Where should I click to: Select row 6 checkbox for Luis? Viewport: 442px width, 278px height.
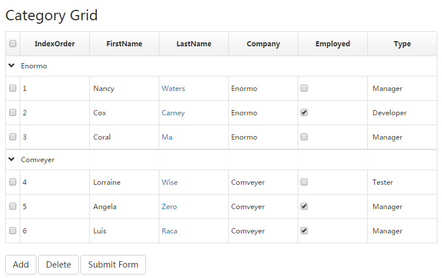(x=13, y=231)
